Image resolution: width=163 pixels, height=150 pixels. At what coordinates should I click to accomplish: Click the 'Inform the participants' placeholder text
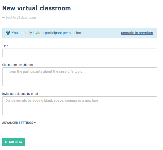(44, 71)
